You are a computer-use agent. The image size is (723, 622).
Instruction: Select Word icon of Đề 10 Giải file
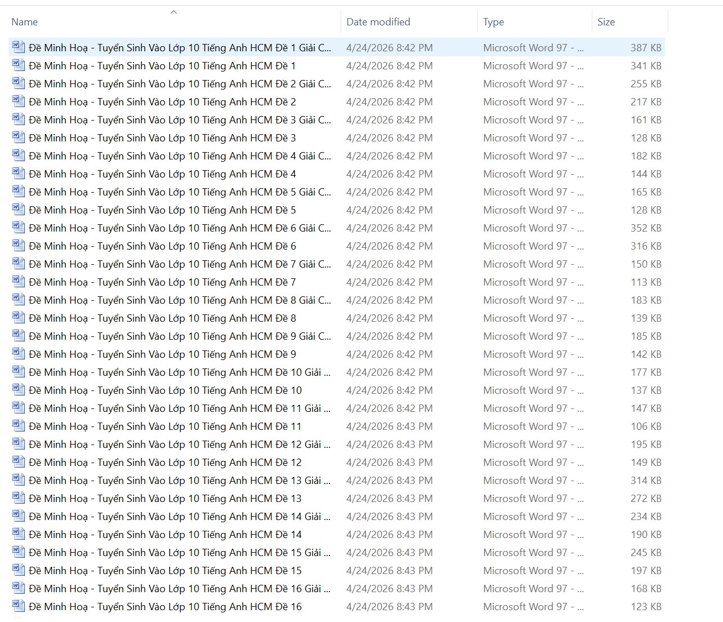[x=19, y=372]
